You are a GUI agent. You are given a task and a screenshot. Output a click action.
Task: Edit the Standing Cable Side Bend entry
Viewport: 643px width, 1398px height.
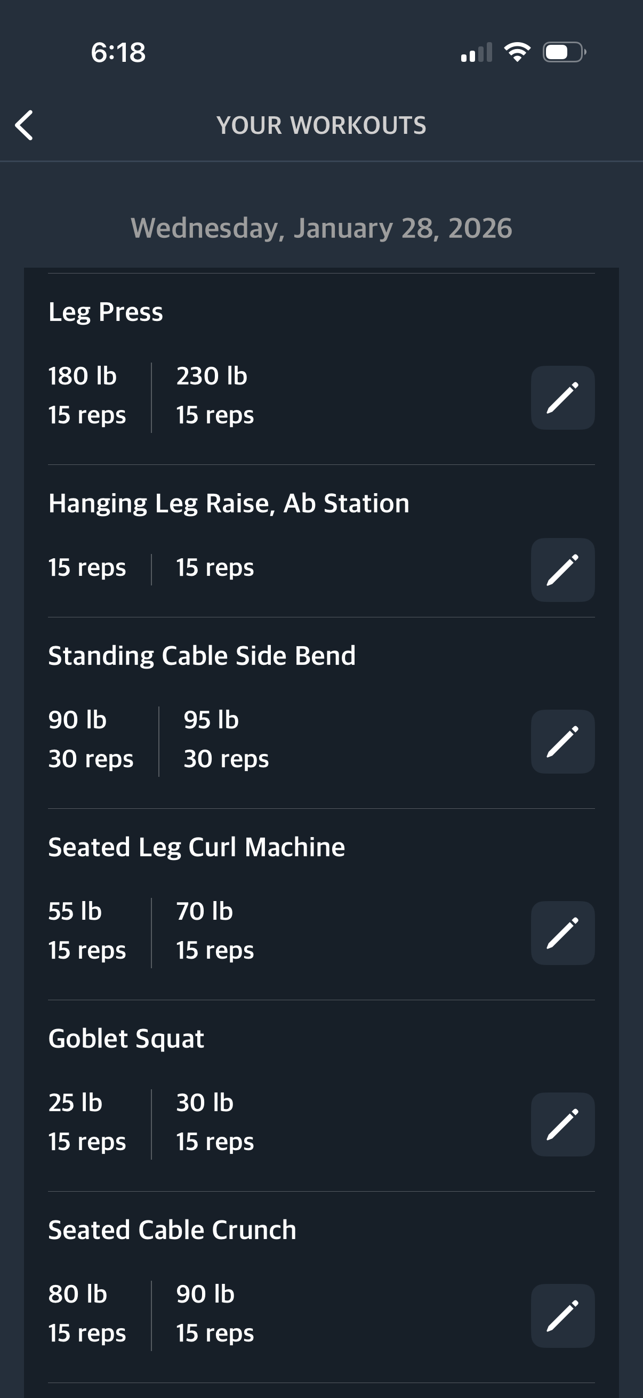pyautogui.click(x=562, y=741)
